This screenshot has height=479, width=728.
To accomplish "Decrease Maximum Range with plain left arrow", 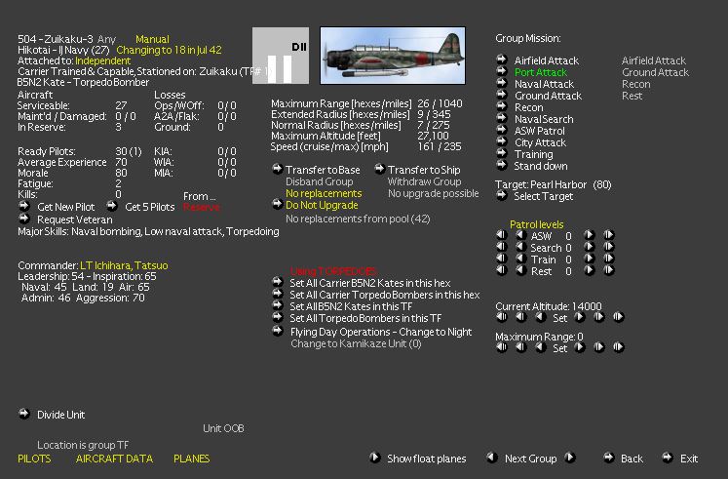I will (541, 347).
